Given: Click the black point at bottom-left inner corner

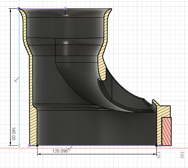Looking at the screenshot, I should pyautogui.click(x=37, y=146).
